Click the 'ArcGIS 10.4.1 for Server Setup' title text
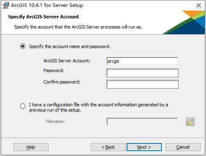 click(x=47, y=5)
